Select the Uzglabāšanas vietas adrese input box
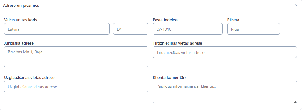The height and width of the screenshot is (110, 303). (x=76, y=86)
